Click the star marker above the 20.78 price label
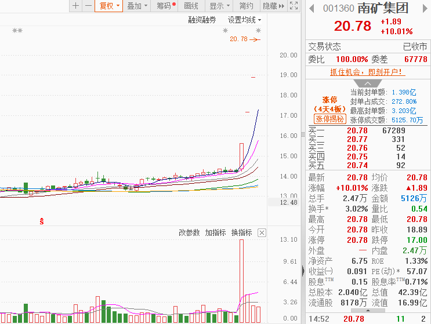This screenshot has width=431, height=324. tap(225, 31)
